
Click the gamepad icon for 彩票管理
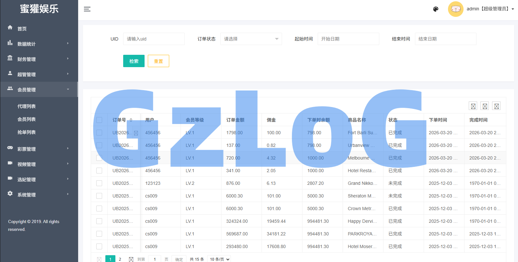[x=10, y=148]
